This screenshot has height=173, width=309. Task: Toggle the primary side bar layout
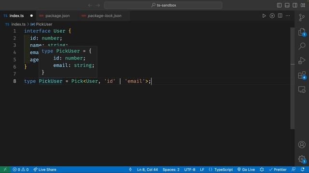click(279, 5)
